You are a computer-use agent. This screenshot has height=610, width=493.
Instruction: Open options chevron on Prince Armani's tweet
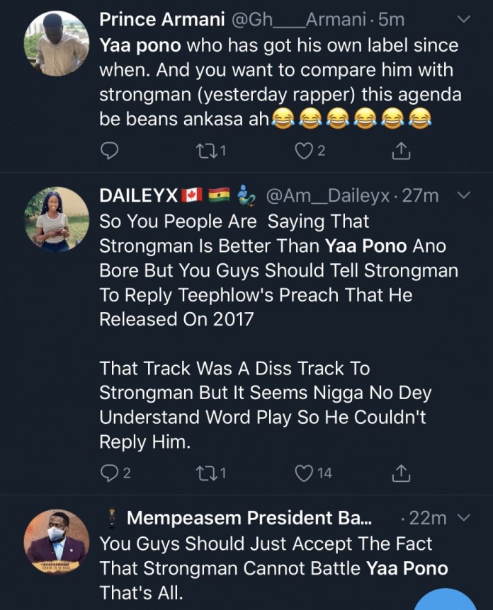click(x=463, y=20)
